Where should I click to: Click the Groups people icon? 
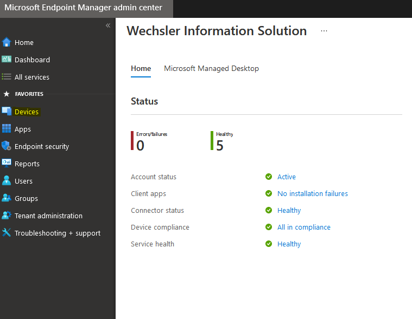tap(7, 198)
